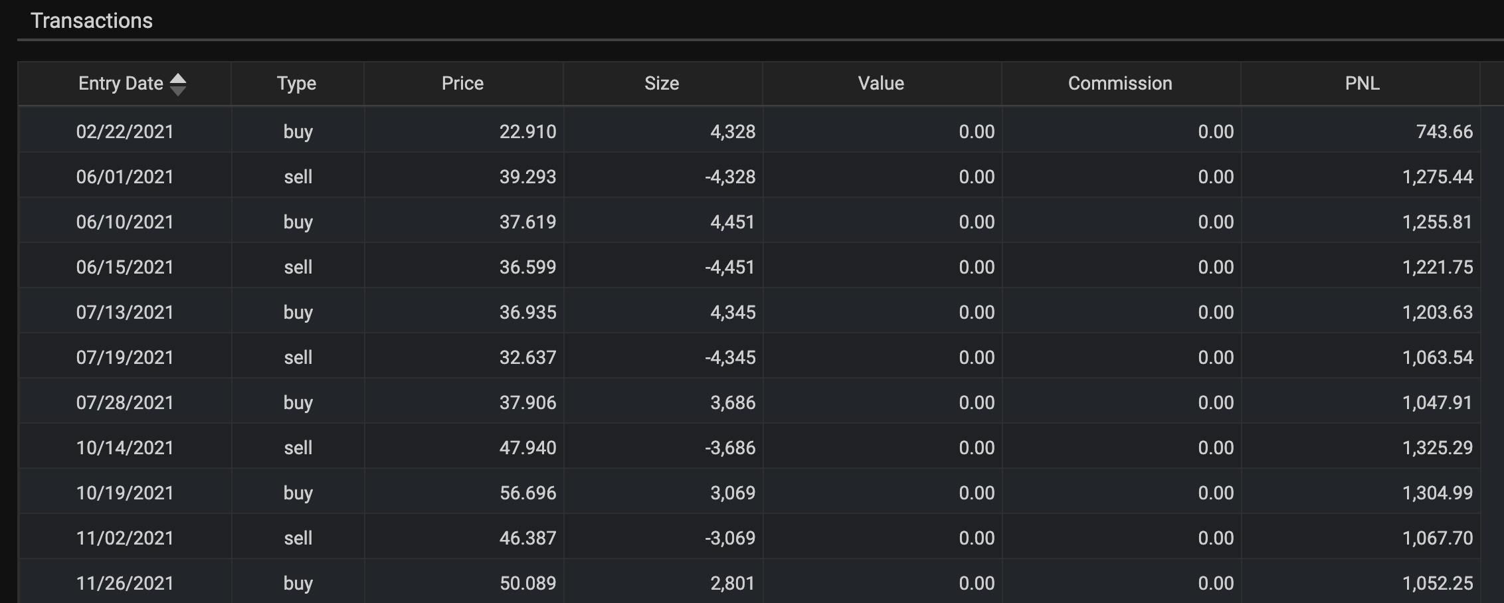The height and width of the screenshot is (603, 1504).
Task: Select the Price column header
Action: [462, 84]
